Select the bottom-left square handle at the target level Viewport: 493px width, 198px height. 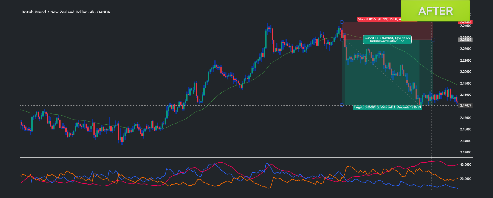coord(342,105)
